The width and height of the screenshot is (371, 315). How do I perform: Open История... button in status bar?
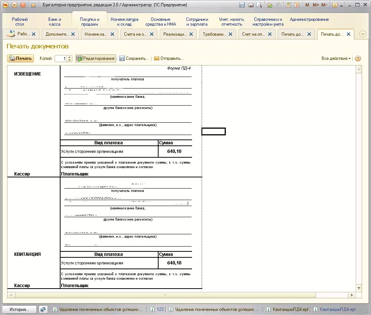(x=19, y=309)
